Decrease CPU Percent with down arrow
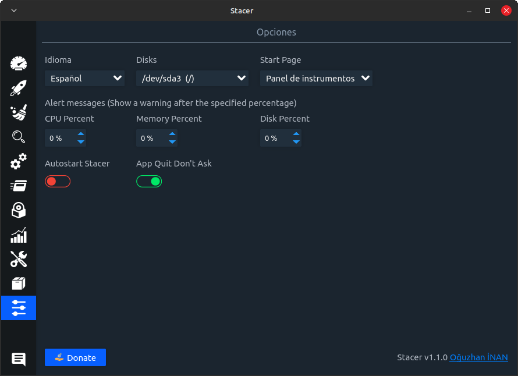Viewport: 518px width, 376px height. pos(81,142)
